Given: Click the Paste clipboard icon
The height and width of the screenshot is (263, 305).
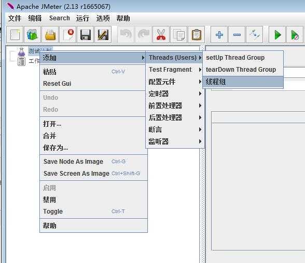Looking at the screenshot, I should [x=196, y=35].
